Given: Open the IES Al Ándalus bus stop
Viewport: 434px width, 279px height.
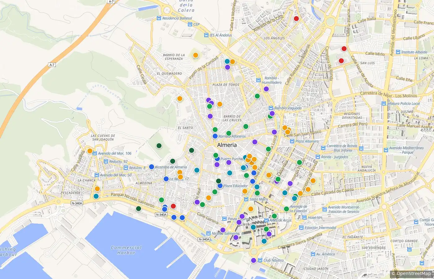Looking at the screenshot, I should (206, 35).
